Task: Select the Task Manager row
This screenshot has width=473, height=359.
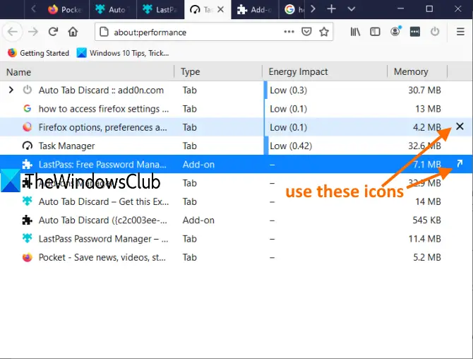Action: (236, 146)
